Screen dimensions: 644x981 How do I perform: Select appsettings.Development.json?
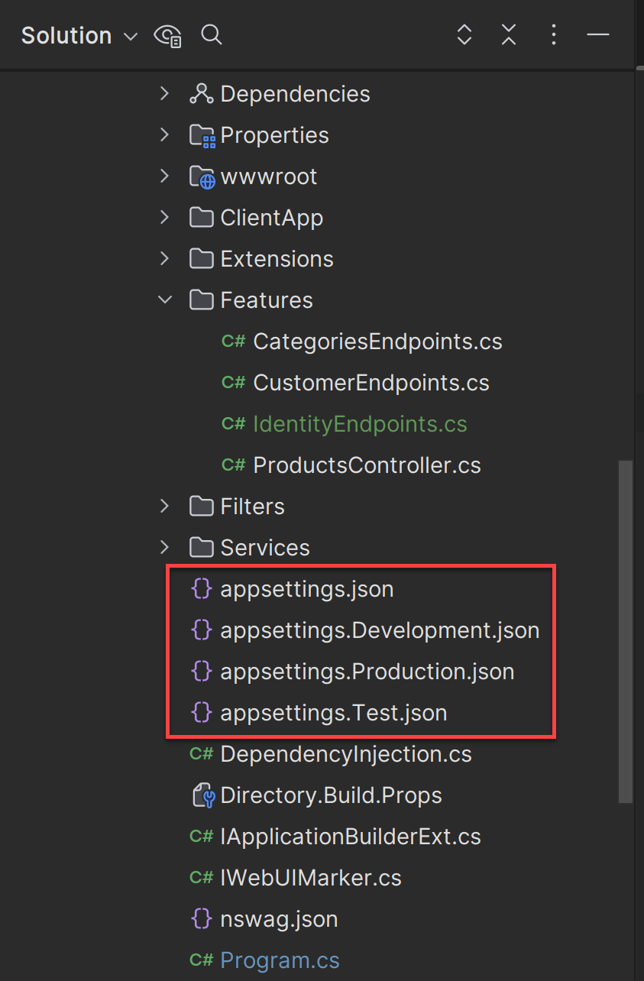click(380, 630)
